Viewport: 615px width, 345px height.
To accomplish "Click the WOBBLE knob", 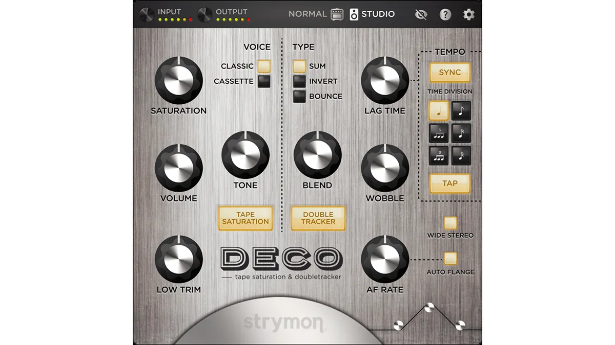I will tap(385, 168).
